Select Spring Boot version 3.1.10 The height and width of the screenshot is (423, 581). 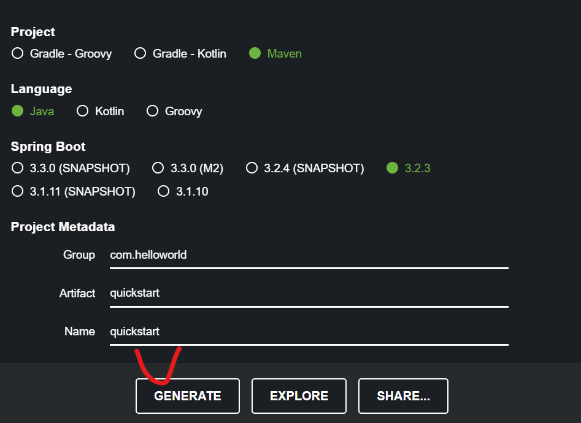(x=183, y=191)
